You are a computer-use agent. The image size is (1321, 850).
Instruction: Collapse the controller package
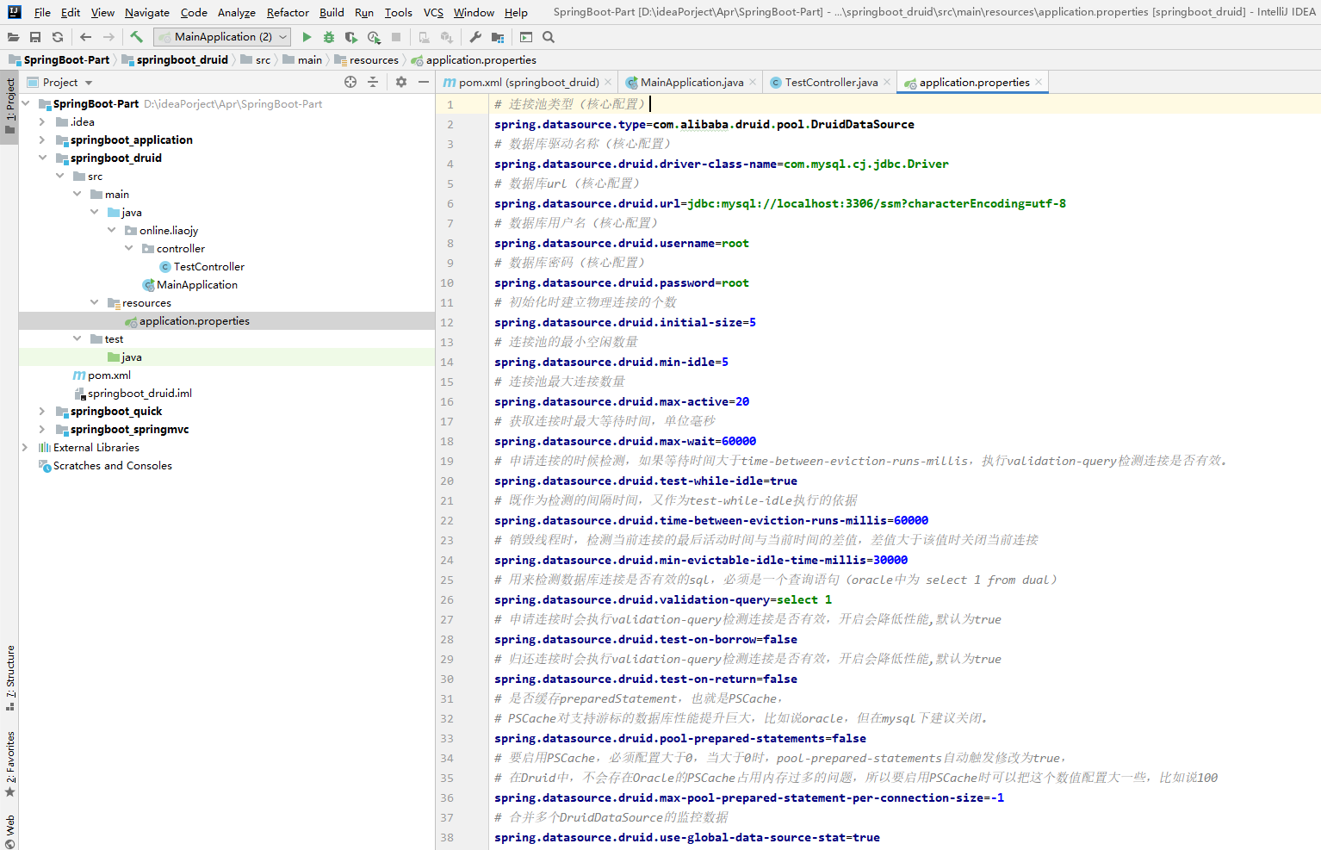pyautogui.click(x=128, y=249)
